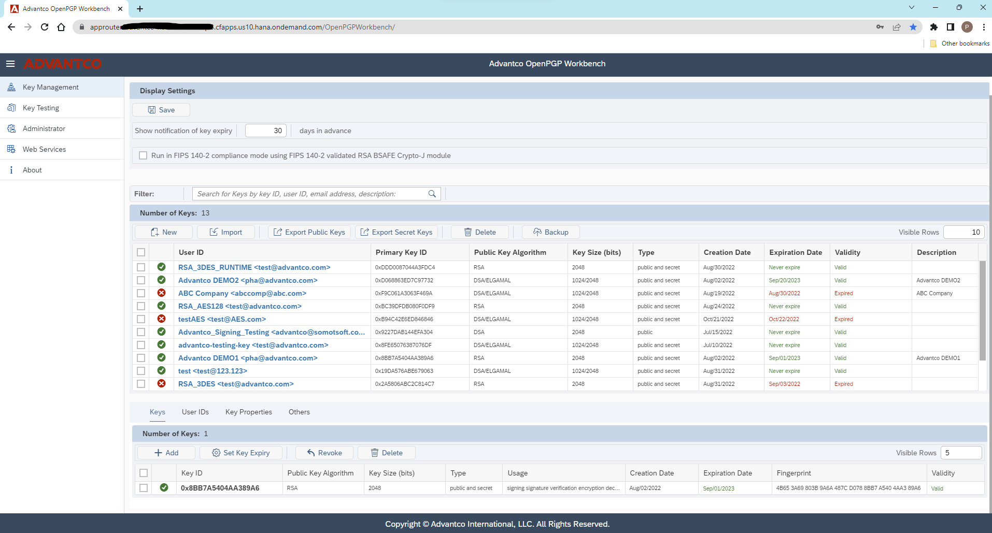Click the Set Key Expiry gear button
The height and width of the screenshot is (533, 992).
coord(241,453)
